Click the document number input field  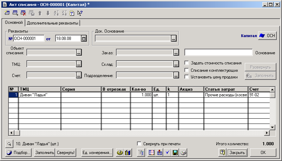pos(28,38)
